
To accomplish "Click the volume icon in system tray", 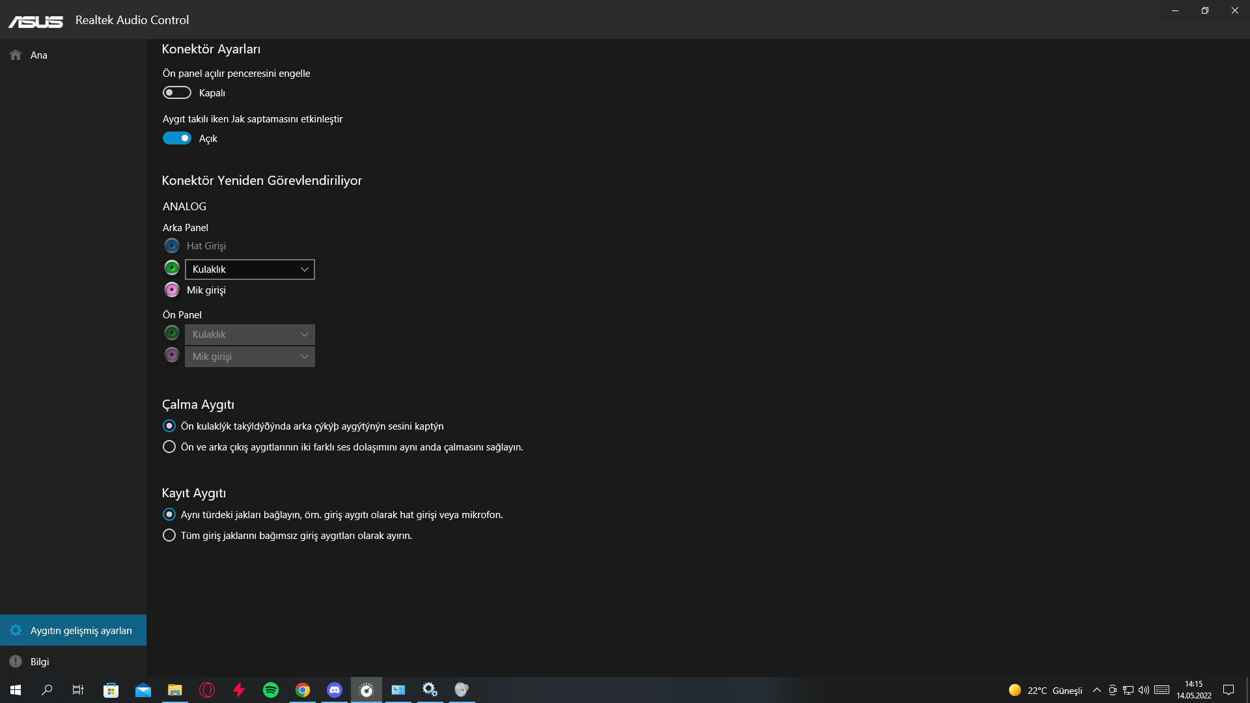I will pos(1144,690).
